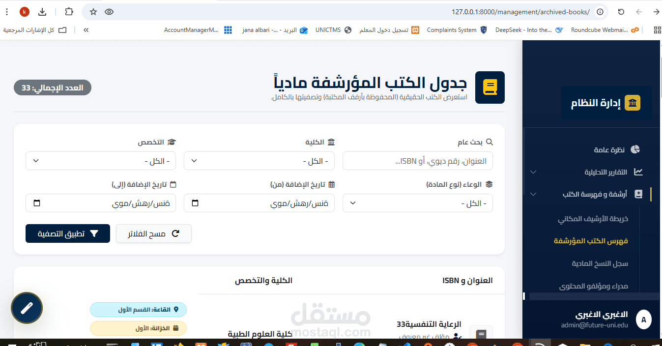Collapse the 'أرشفة و فهرسة الكتب' chevron
This screenshot has width=662, height=346.
pos(533,194)
